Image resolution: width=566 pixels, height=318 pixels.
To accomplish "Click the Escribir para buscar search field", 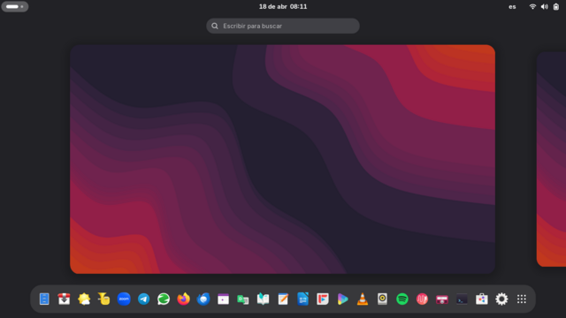I will point(283,26).
